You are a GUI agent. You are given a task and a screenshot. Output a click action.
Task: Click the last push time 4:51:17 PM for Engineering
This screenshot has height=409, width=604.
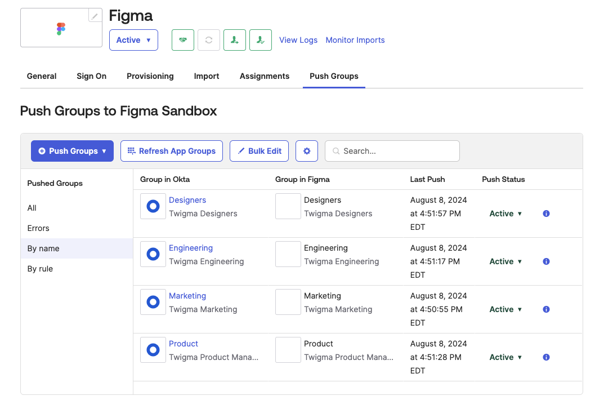click(x=440, y=261)
